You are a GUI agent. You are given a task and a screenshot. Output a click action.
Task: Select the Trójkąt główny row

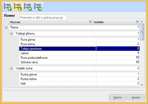click(x=77, y=34)
